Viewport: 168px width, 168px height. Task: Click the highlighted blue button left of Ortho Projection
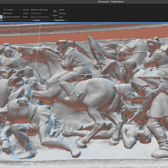1,17
